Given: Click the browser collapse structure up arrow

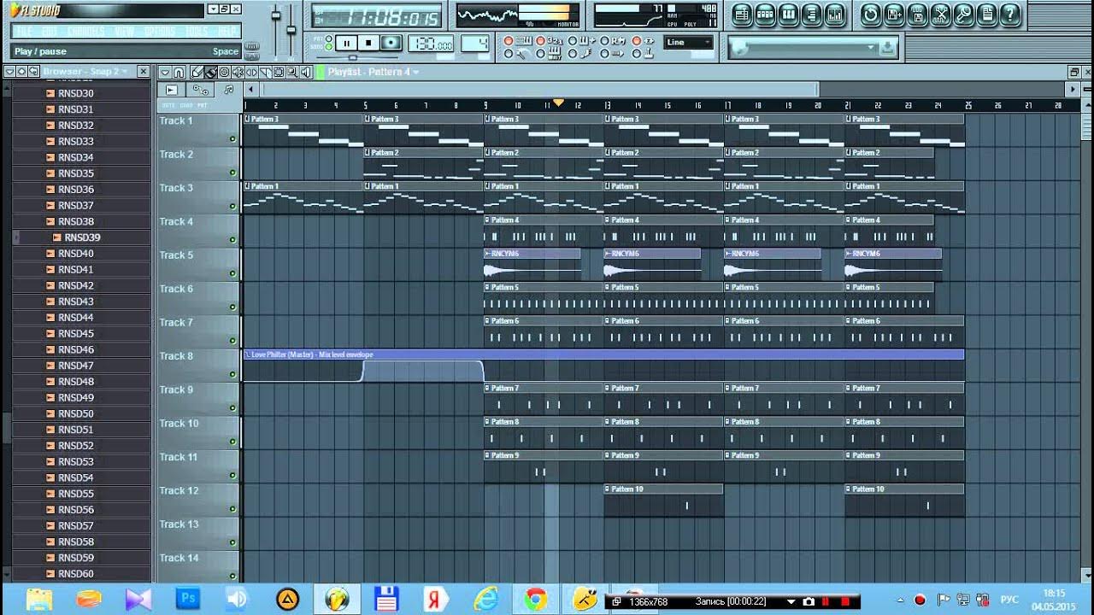Looking at the screenshot, I should (x=21, y=72).
